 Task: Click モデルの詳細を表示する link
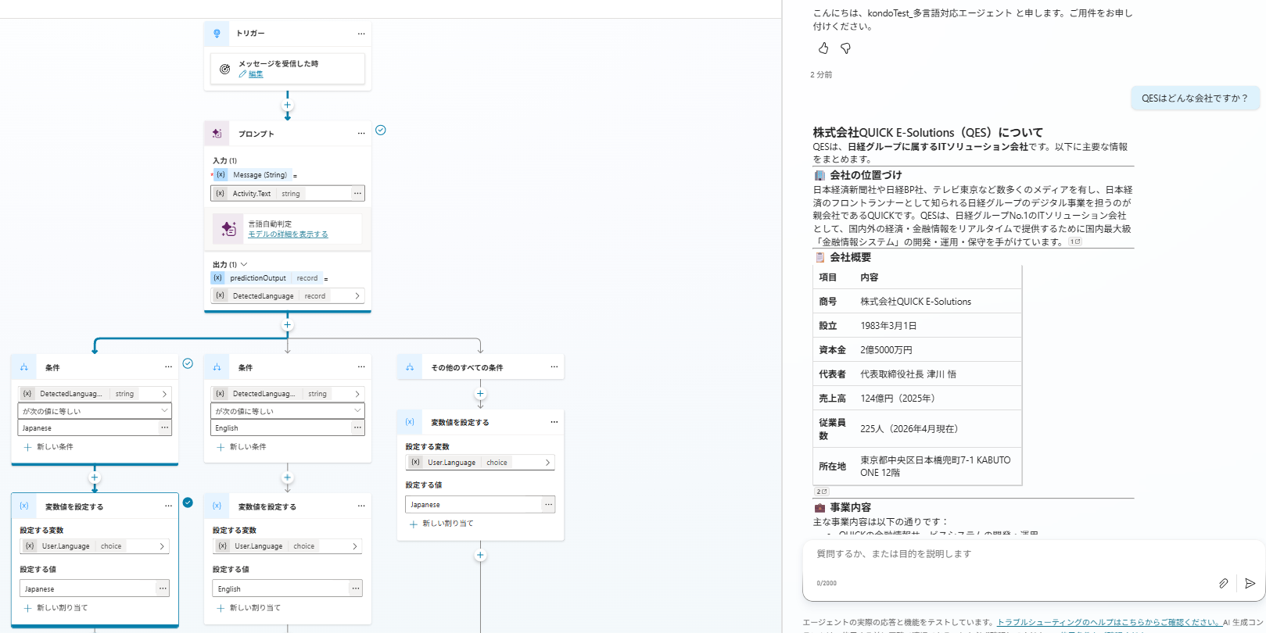(288, 234)
